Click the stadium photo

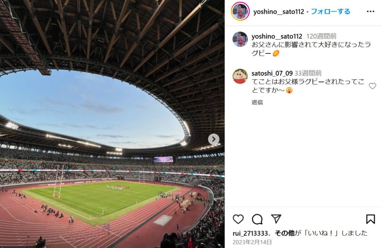112,124
